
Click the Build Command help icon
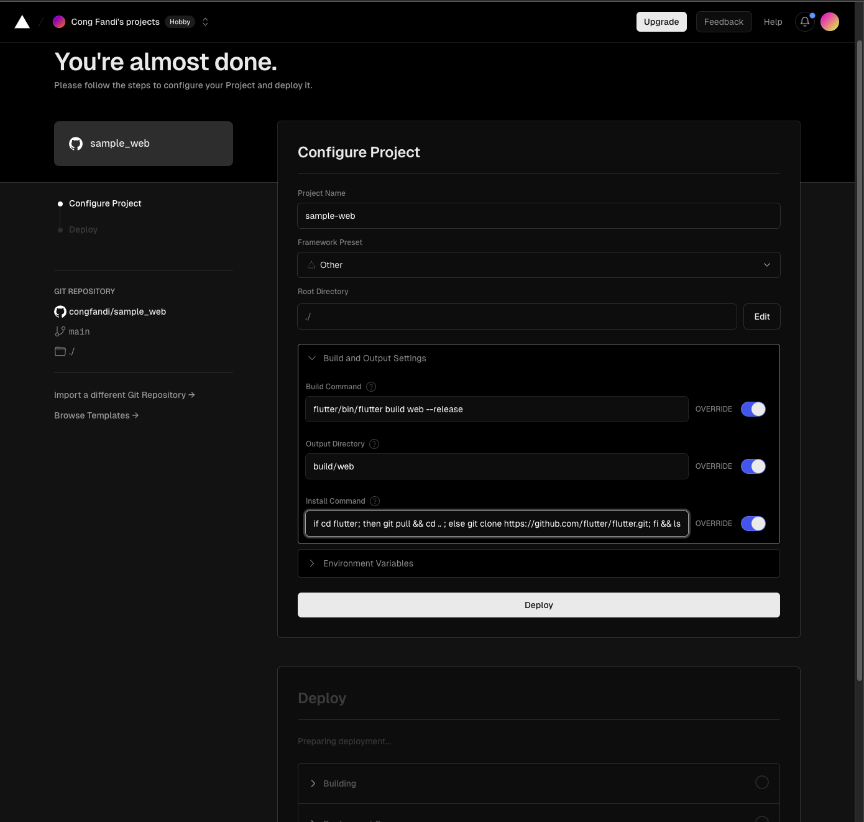(371, 387)
